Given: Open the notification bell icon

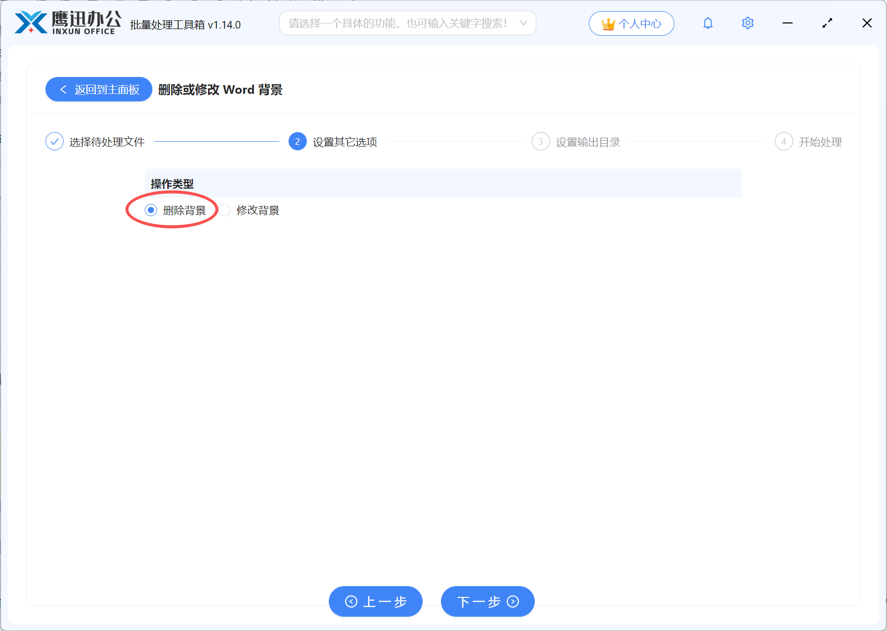Looking at the screenshot, I should (708, 23).
